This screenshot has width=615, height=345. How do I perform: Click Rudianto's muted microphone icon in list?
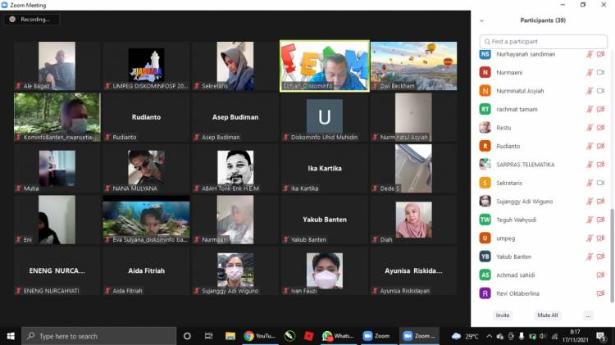589,146
